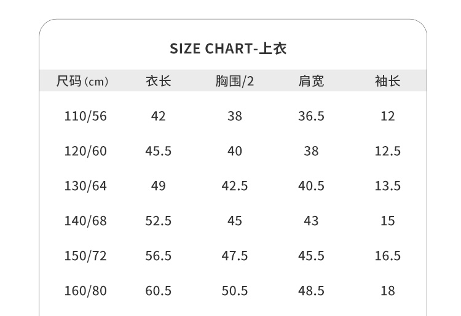The image size is (461, 316).
Task: Click the SIZE CHART-上衣 title
Action: (x=228, y=48)
